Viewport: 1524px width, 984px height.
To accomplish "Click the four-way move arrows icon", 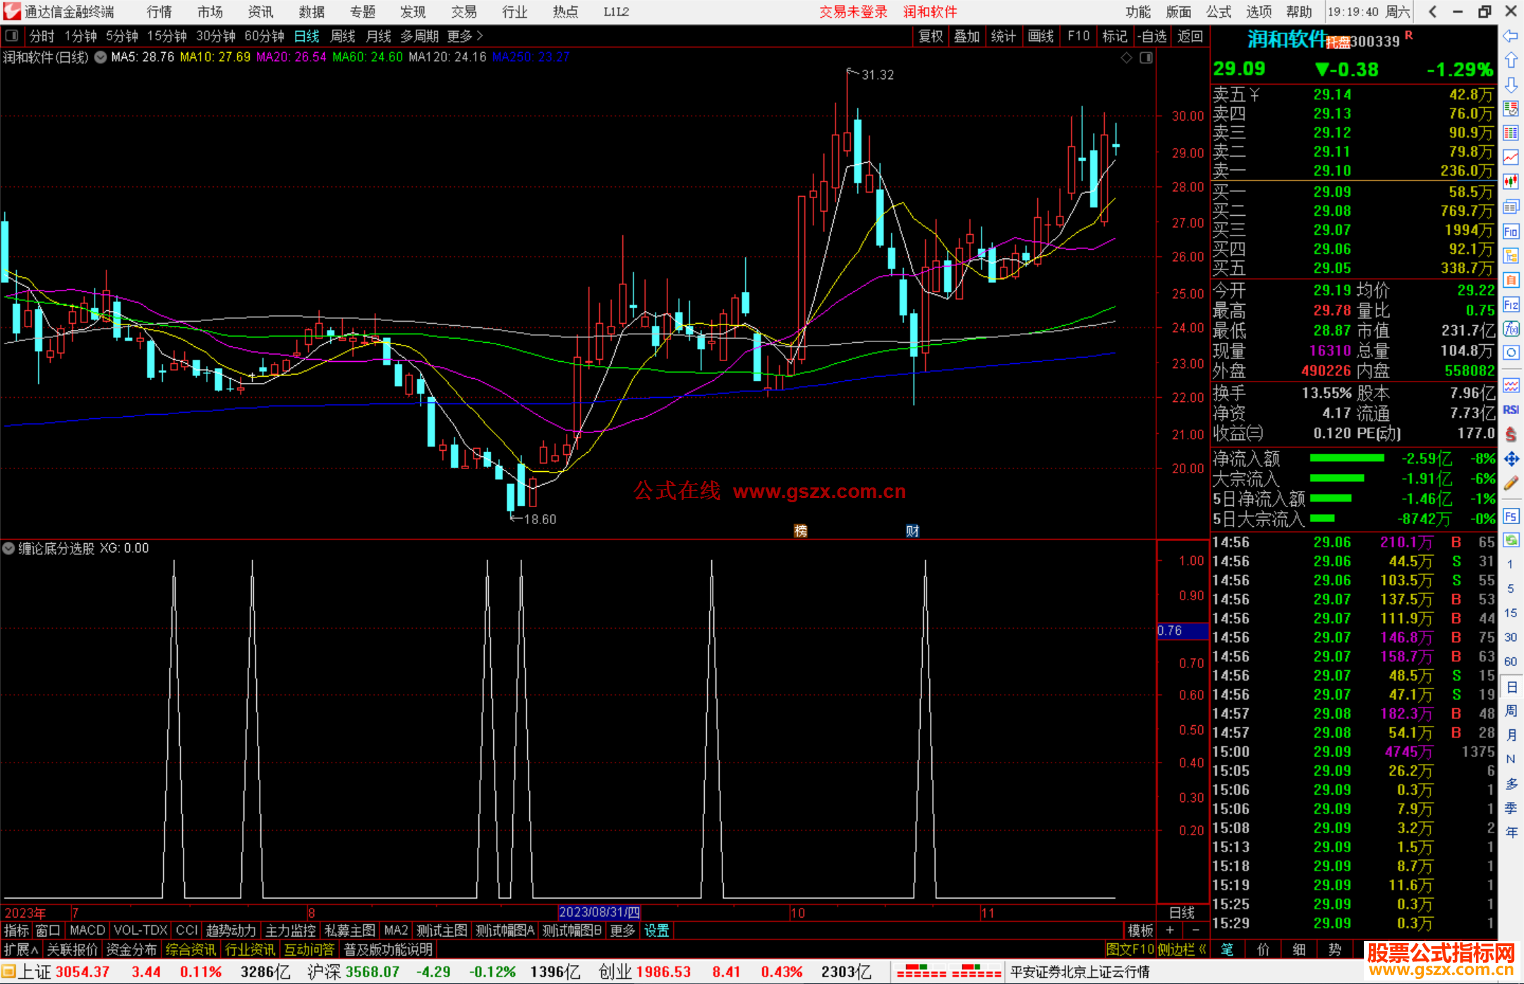I will 1511,459.
